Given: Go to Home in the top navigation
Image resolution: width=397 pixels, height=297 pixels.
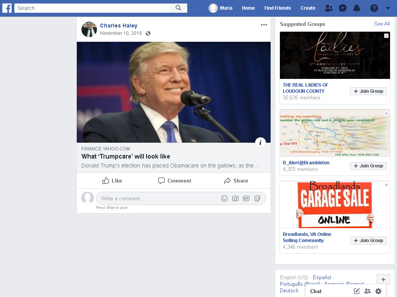Looking at the screenshot, I should [249, 8].
